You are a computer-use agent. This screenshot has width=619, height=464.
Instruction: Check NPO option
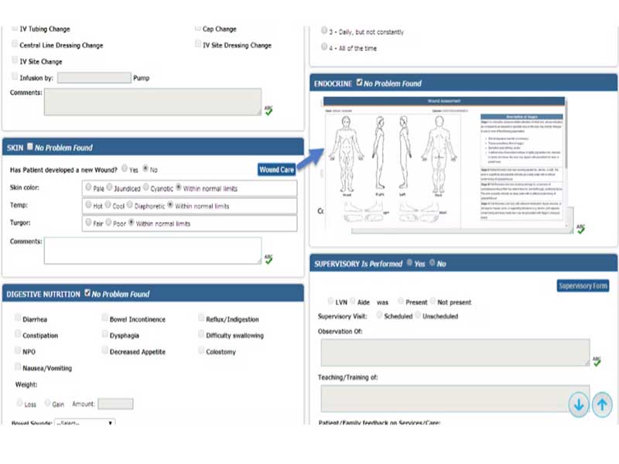coord(18,350)
